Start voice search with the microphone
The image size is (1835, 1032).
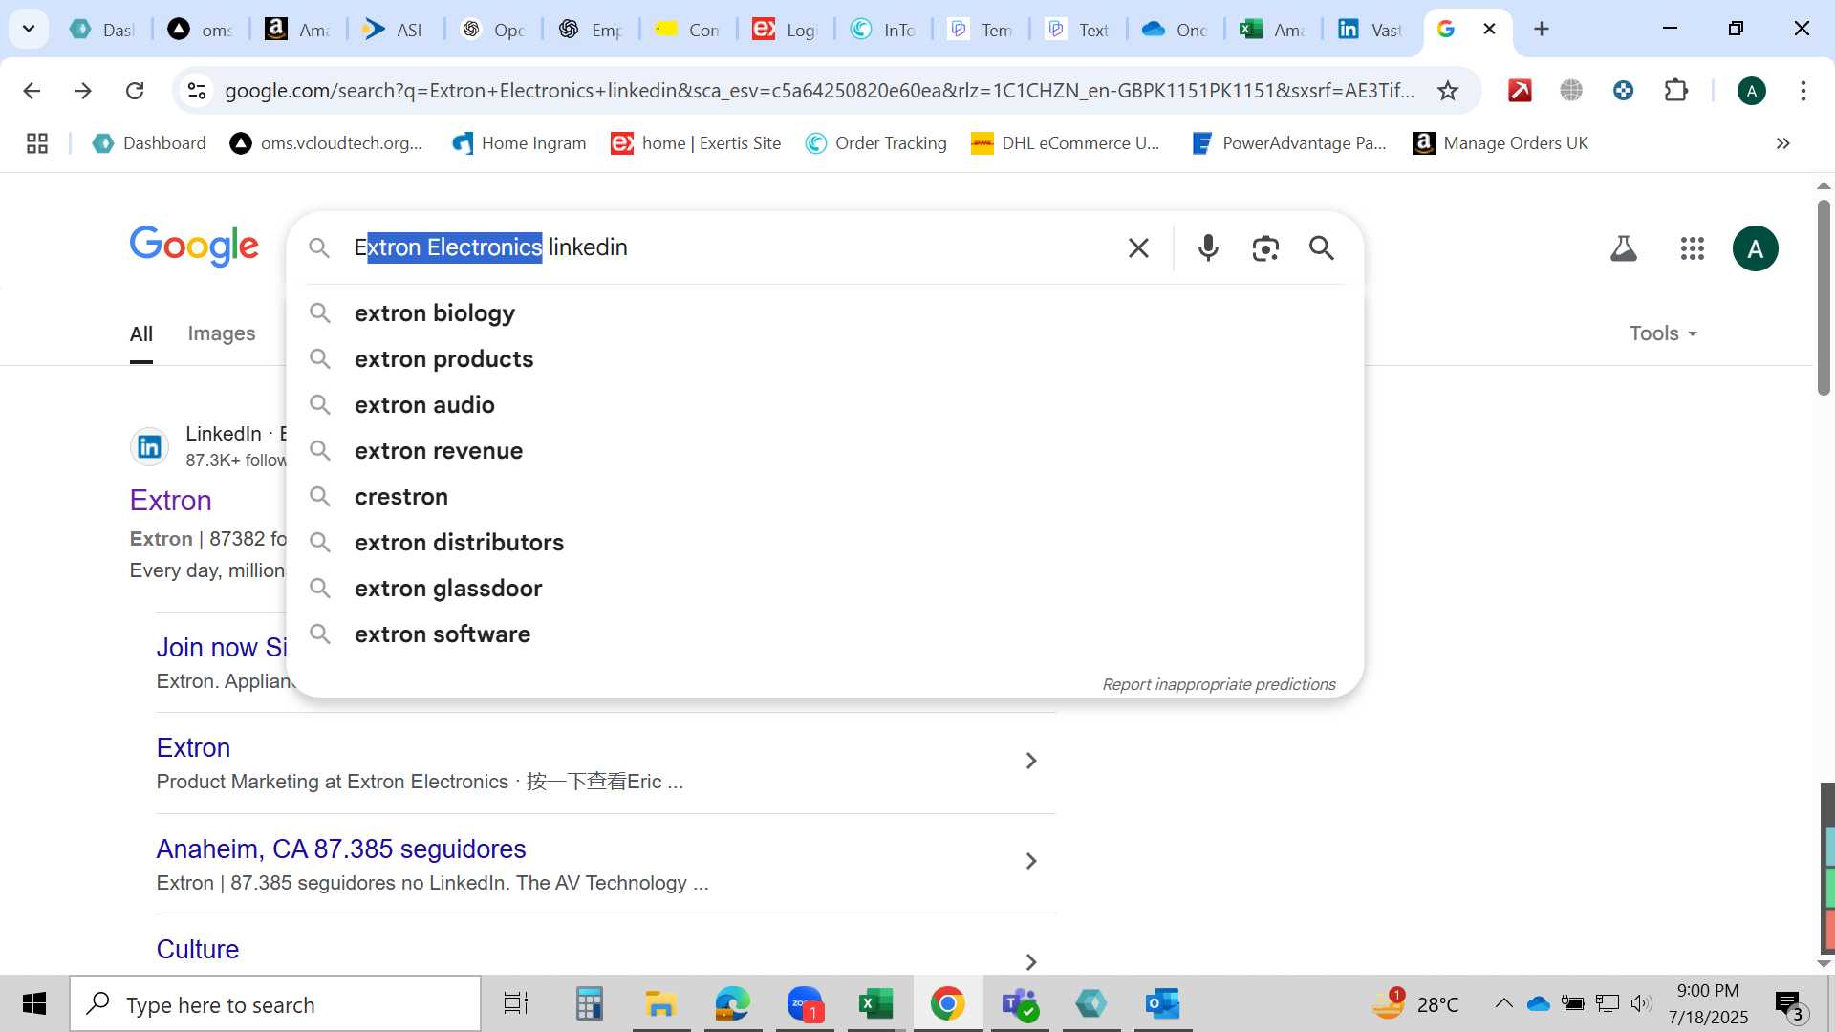click(x=1208, y=248)
